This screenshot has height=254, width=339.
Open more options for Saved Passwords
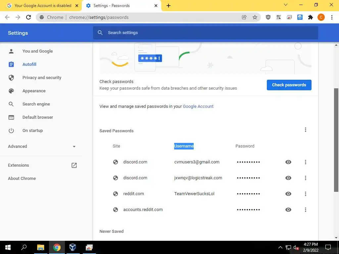coord(306,130)
